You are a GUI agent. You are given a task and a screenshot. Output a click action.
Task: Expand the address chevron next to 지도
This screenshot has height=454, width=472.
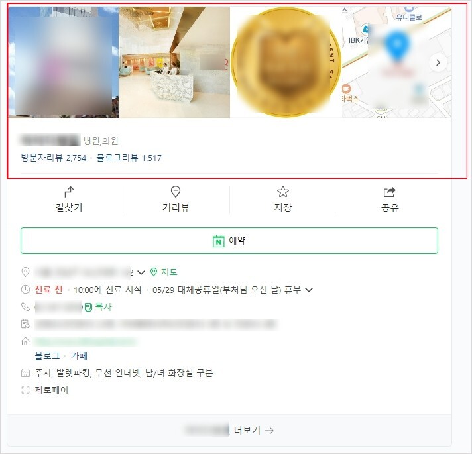click(x=141, y=272)
